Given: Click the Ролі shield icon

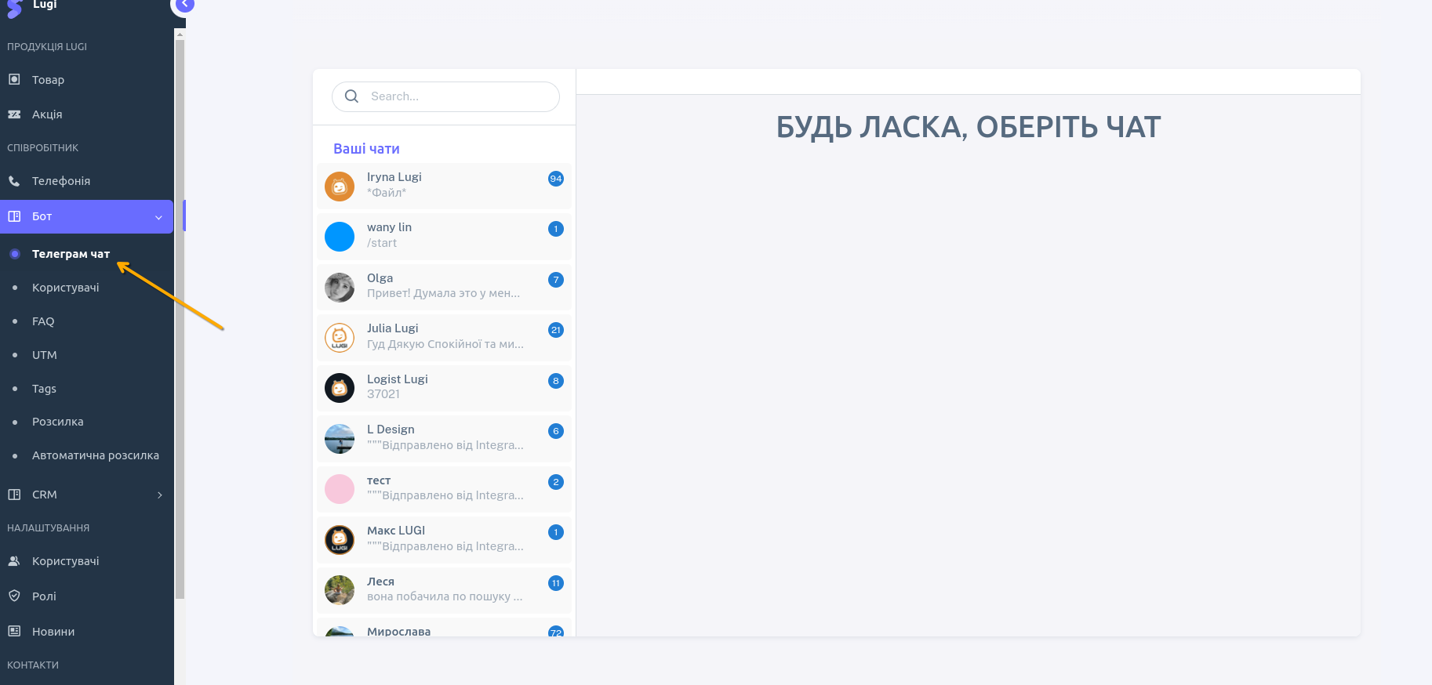Looking at the screenshot, I should pyautogui.click(x=14, y=596).
